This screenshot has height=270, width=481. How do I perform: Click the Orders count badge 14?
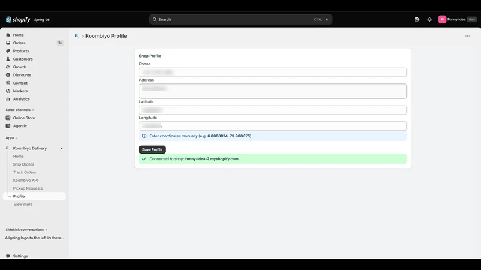60,43
